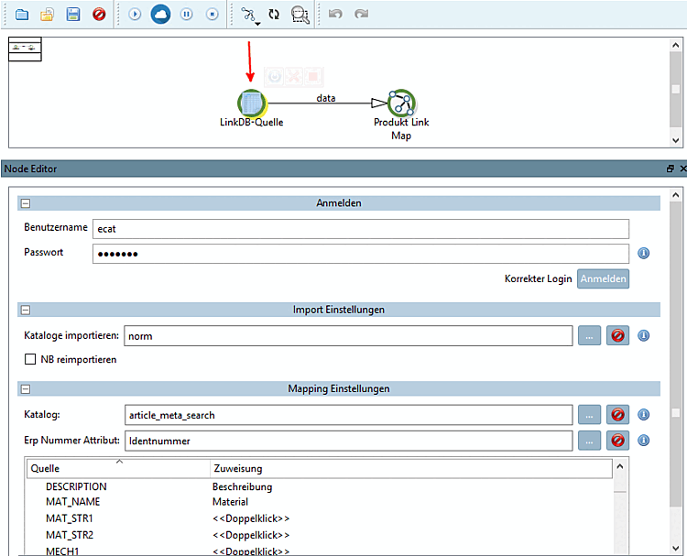
Task: Click the cloud icon in toolbar
Action: [160, 15]
